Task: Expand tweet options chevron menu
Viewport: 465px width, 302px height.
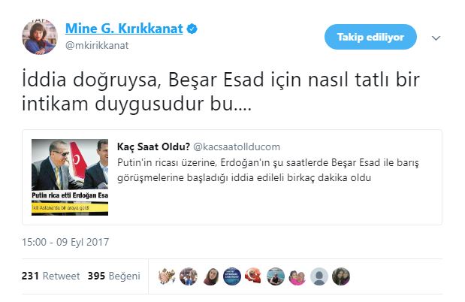Action: coord(436,38)
